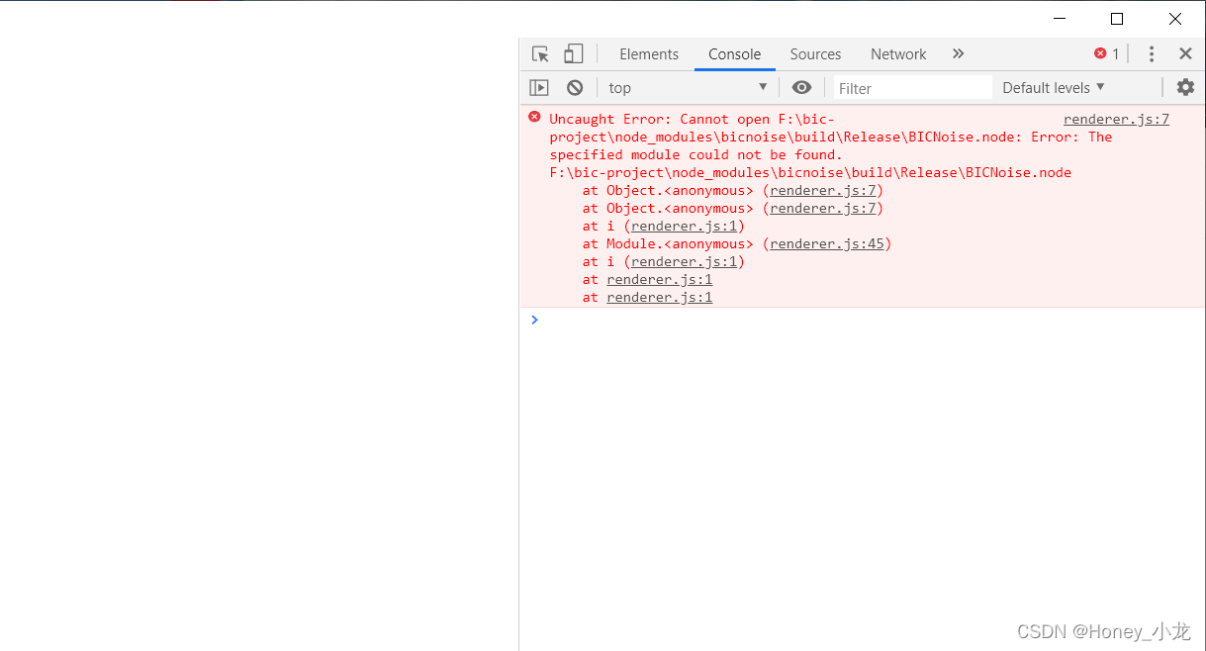This screenshot has width=1206, height=651.
Task: Maximize the application window
Action: point(1117,19)
